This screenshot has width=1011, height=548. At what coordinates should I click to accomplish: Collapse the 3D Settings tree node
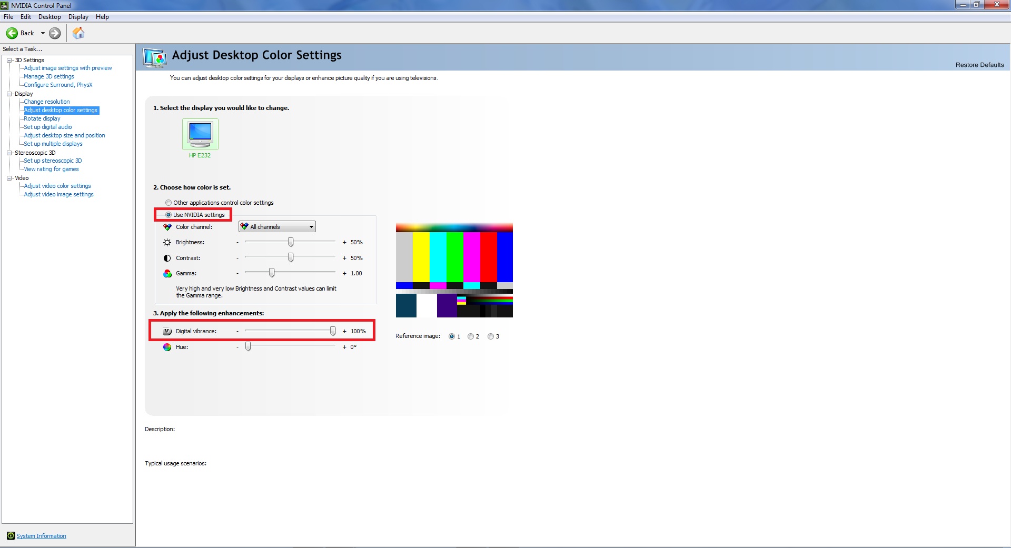[9, 60]
